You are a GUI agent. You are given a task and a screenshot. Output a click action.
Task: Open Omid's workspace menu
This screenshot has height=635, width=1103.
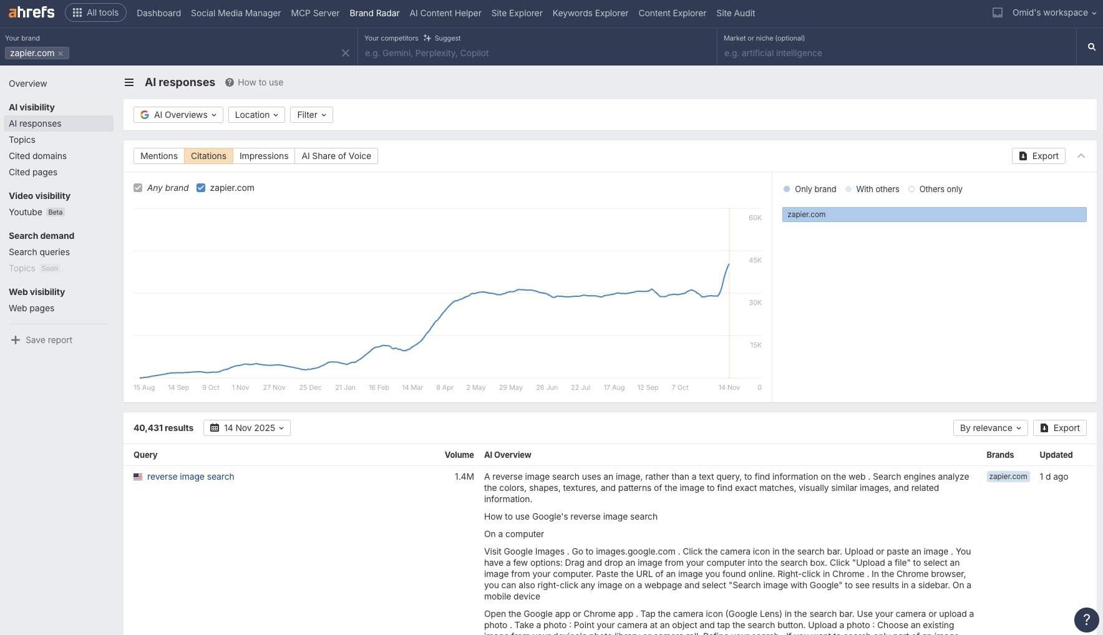pos(1054,12)
